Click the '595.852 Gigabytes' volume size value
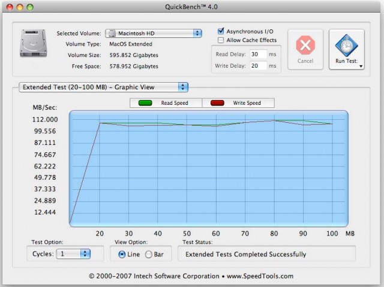 [134, 55]
